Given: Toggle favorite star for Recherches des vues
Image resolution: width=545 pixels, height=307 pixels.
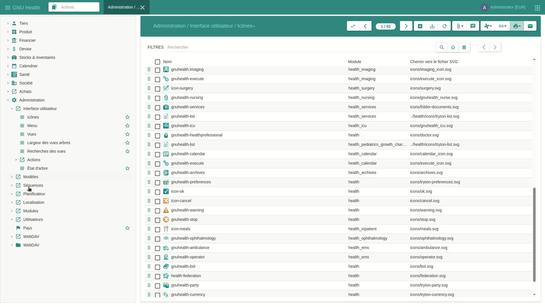Looking at the screenshot, I should click(127, 151).
